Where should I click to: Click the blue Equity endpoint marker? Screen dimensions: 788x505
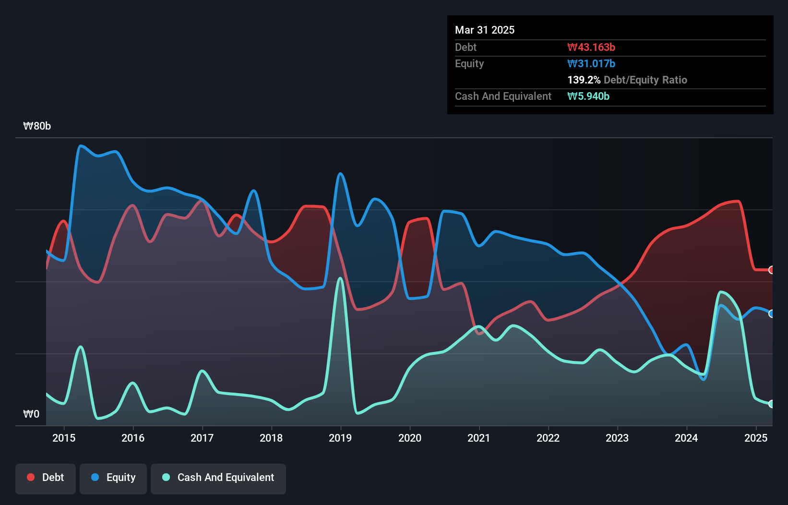click(772, 313)
